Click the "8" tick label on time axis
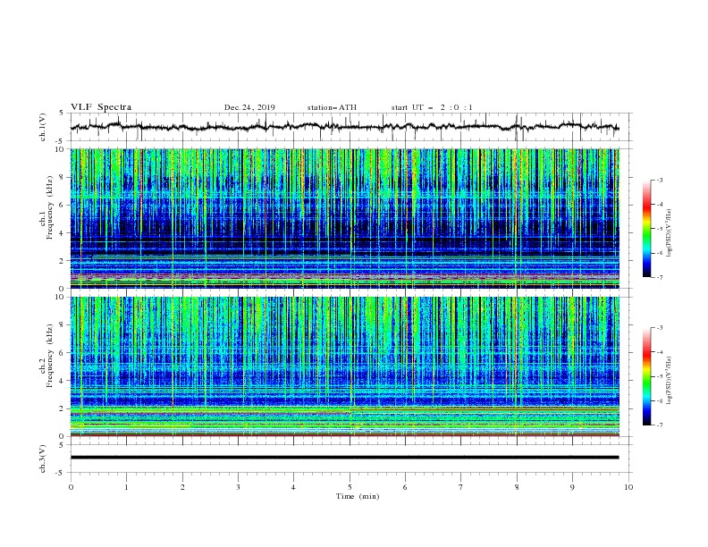The image size is (708, 547). (517, 487)
